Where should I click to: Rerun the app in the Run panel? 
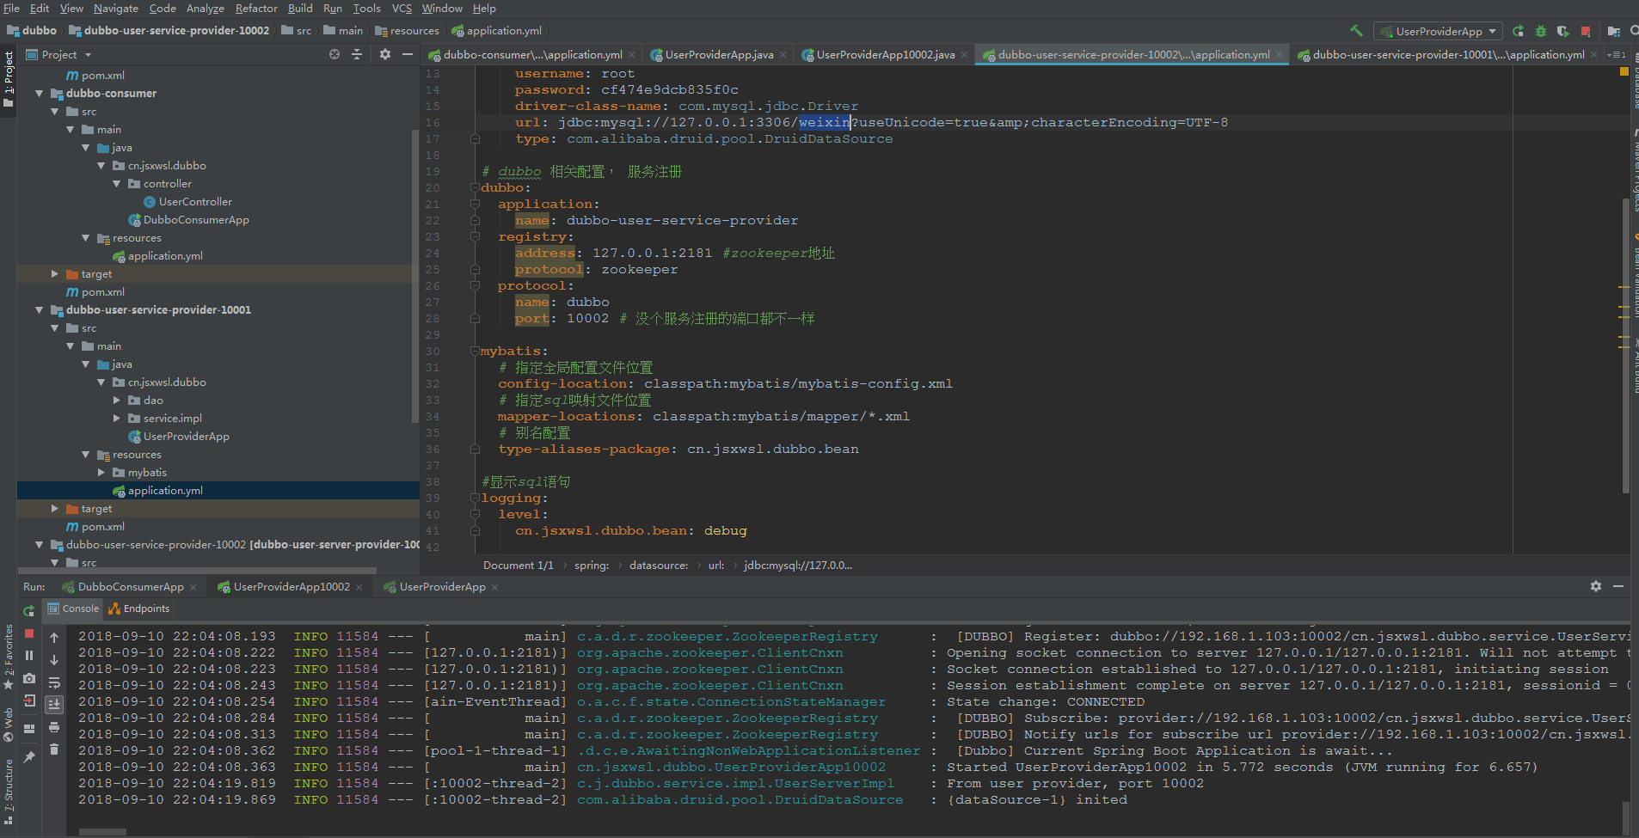coord(29,611)
